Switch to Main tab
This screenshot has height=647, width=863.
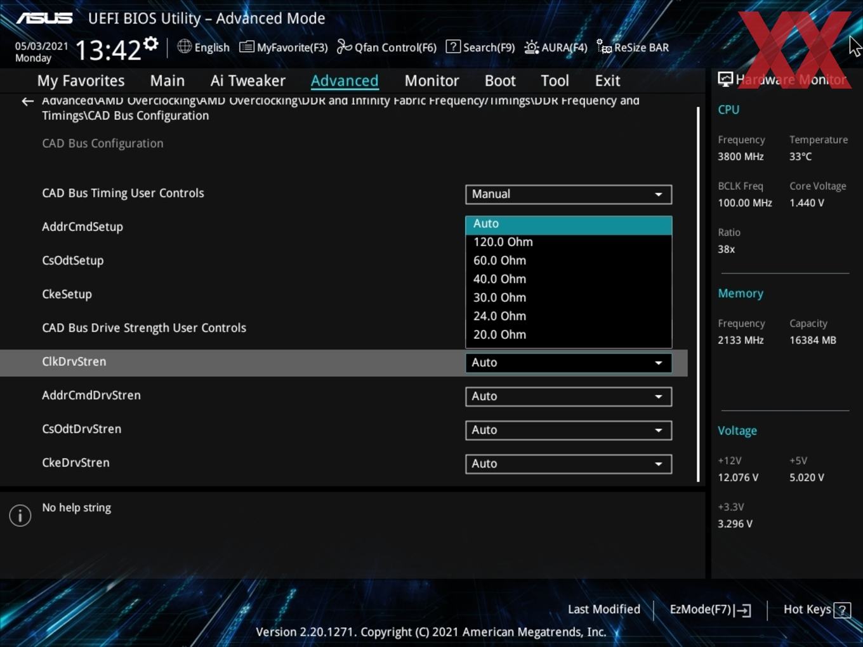coord(168,81)
